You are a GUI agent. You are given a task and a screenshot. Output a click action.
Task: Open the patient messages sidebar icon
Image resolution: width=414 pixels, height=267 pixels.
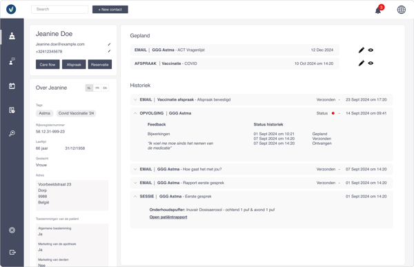[12, 61]
